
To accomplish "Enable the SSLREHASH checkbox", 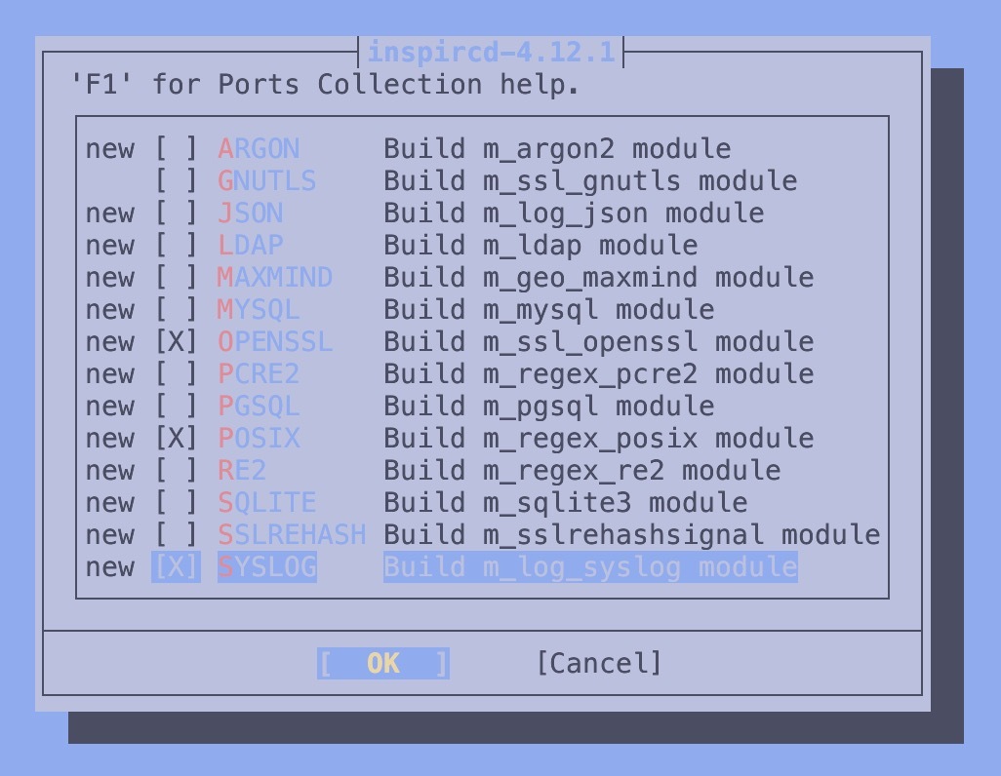I will pyautogui.click(x=177, y=535).
